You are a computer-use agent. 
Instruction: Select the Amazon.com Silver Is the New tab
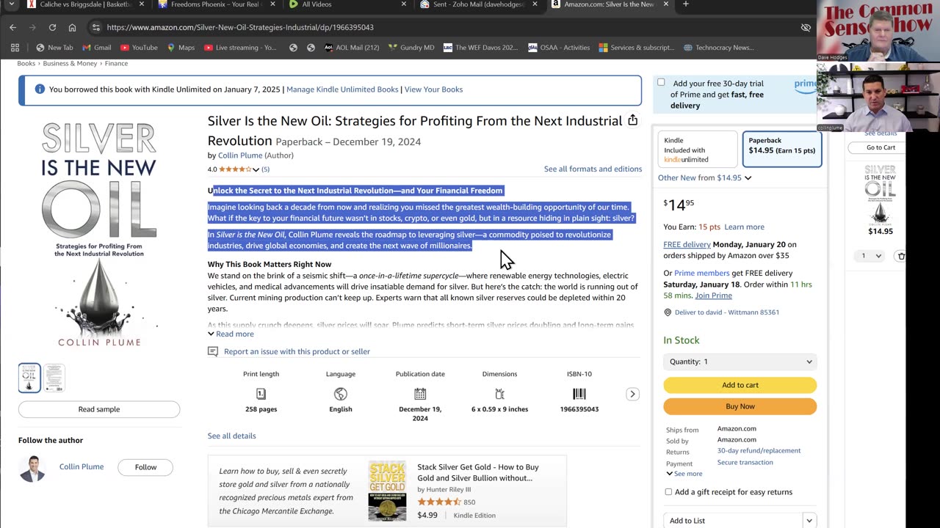click(610, 4)
